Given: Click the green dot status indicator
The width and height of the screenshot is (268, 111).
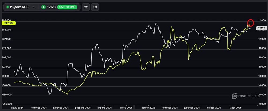Looking at the screenshot, I should [8, 7].
